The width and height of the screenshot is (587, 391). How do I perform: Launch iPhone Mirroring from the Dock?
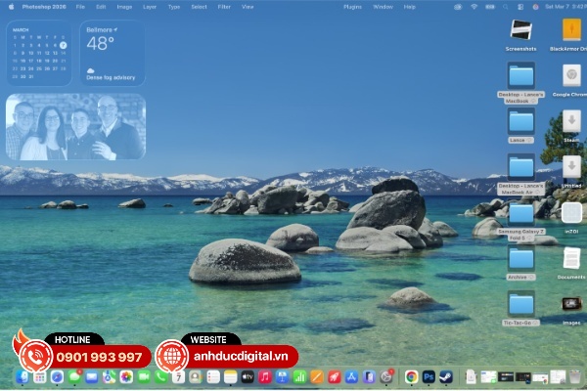(x=369, y=377)
